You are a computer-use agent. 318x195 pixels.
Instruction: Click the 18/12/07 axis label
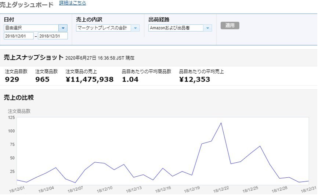pyautogui.click(x=75, y=189)
